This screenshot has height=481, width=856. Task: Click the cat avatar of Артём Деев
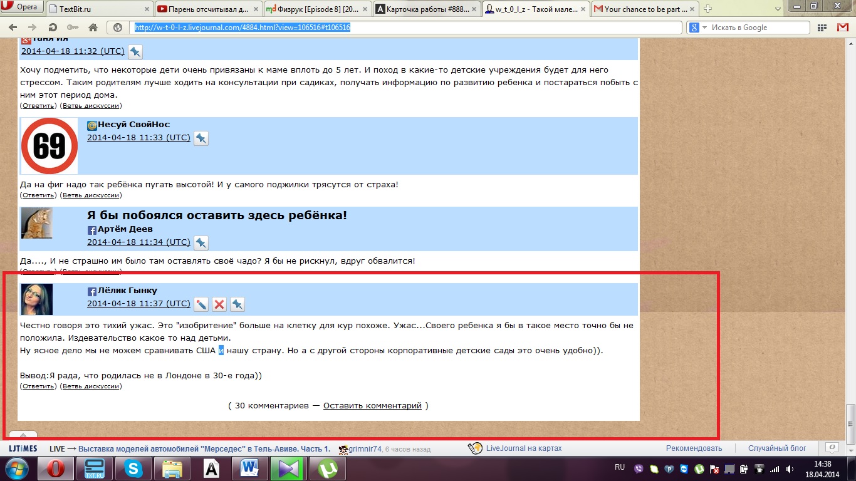pos(37,223)
